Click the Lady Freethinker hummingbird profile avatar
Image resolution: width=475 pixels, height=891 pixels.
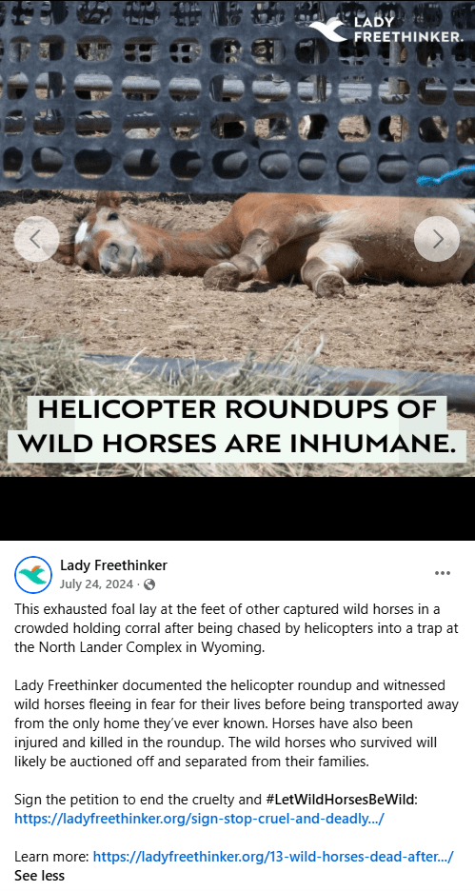[x=33, y=575]
